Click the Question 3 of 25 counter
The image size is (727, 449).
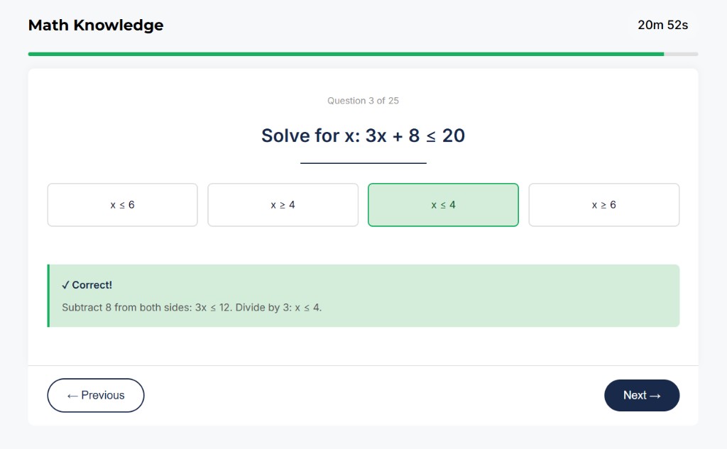(363, 101)
